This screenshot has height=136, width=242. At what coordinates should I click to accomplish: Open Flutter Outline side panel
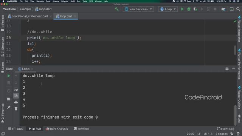click(x=239, y=97)
